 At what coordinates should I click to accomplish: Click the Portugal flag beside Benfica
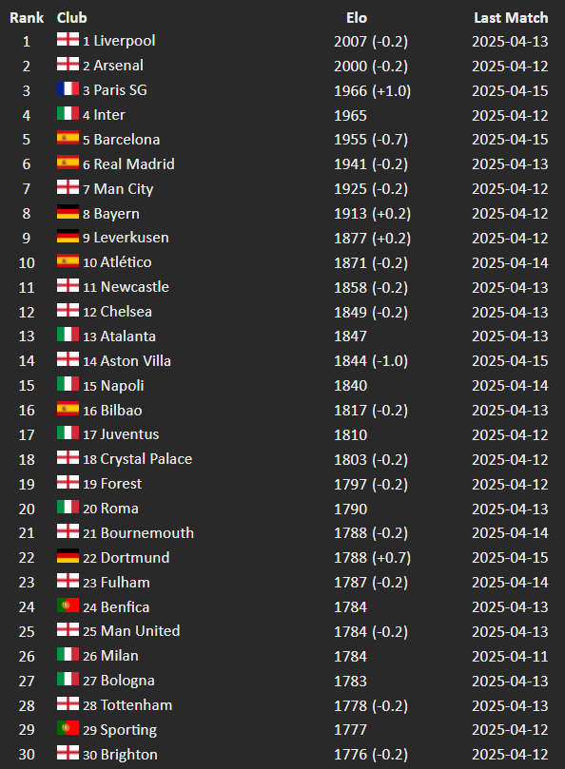coord(68,606)
